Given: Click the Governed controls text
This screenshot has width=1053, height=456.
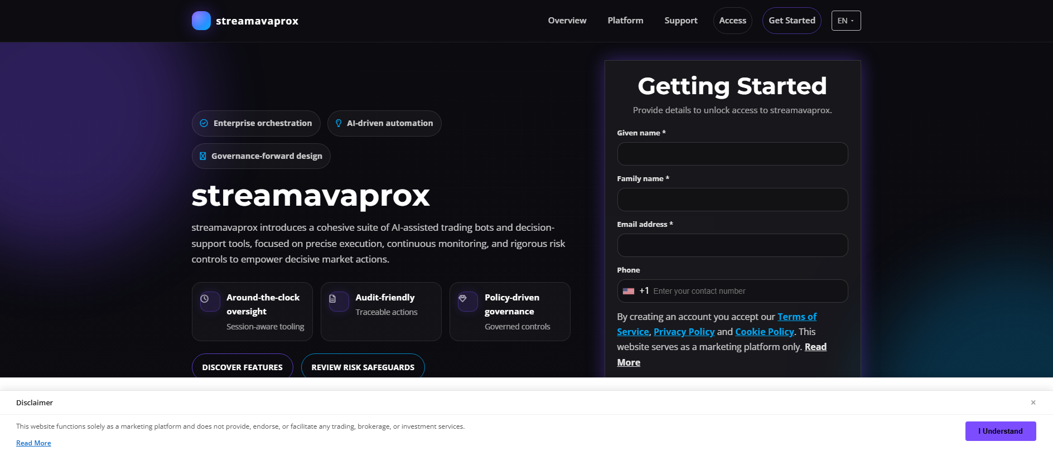Looking at the screenshot, I should point(518,327).
